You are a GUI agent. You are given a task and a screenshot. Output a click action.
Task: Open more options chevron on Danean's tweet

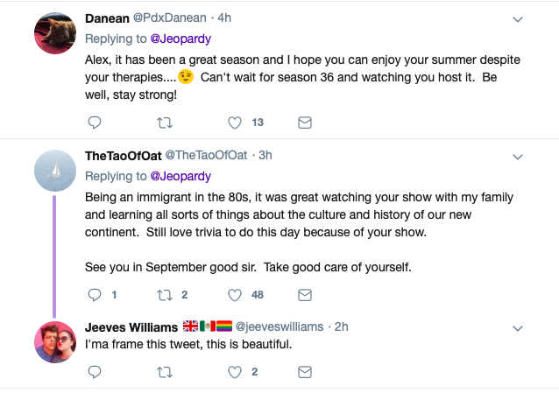tap(517, 18)
